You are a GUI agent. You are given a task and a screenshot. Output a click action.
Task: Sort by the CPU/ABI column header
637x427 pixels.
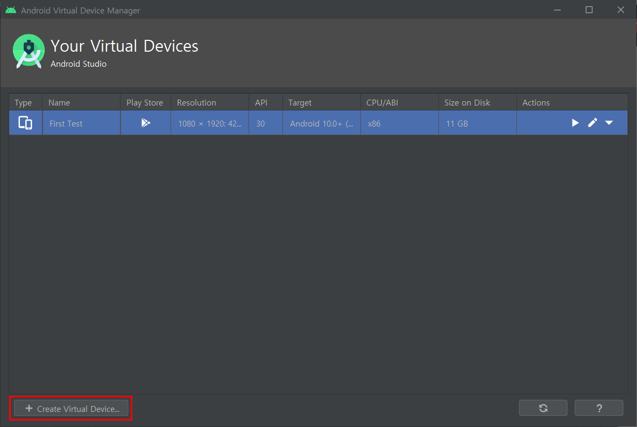point(399,102)
